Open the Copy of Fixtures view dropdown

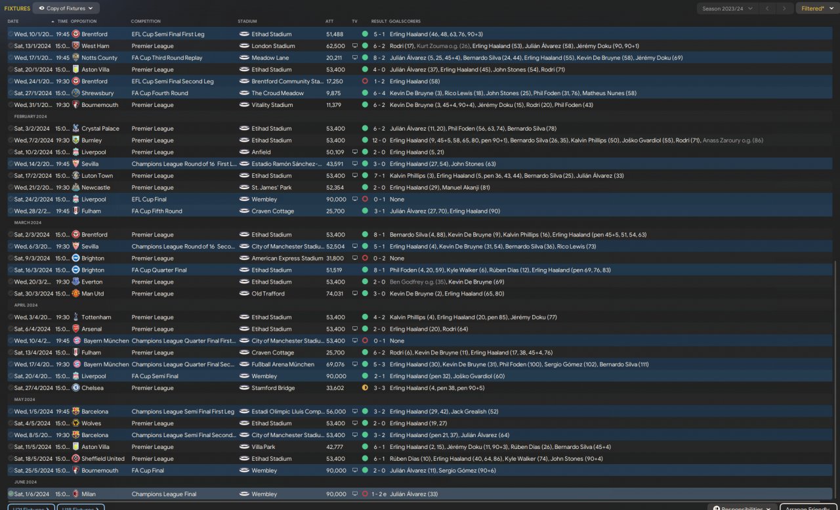pos(66,9)
